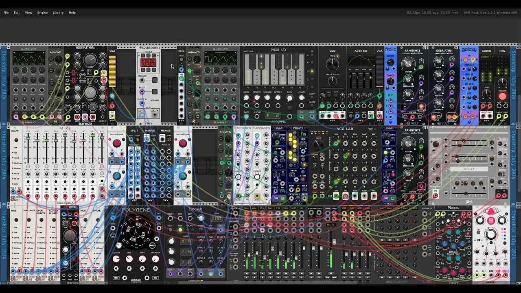Click the Debriatus FOLD knob
Screen dimensions: 521x293
(438, 61)
